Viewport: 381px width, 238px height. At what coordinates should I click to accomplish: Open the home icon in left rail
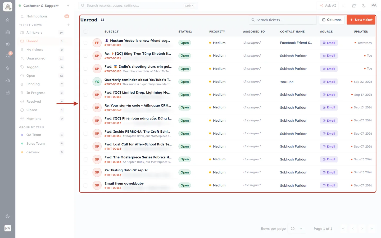click(x=8, y=20)
